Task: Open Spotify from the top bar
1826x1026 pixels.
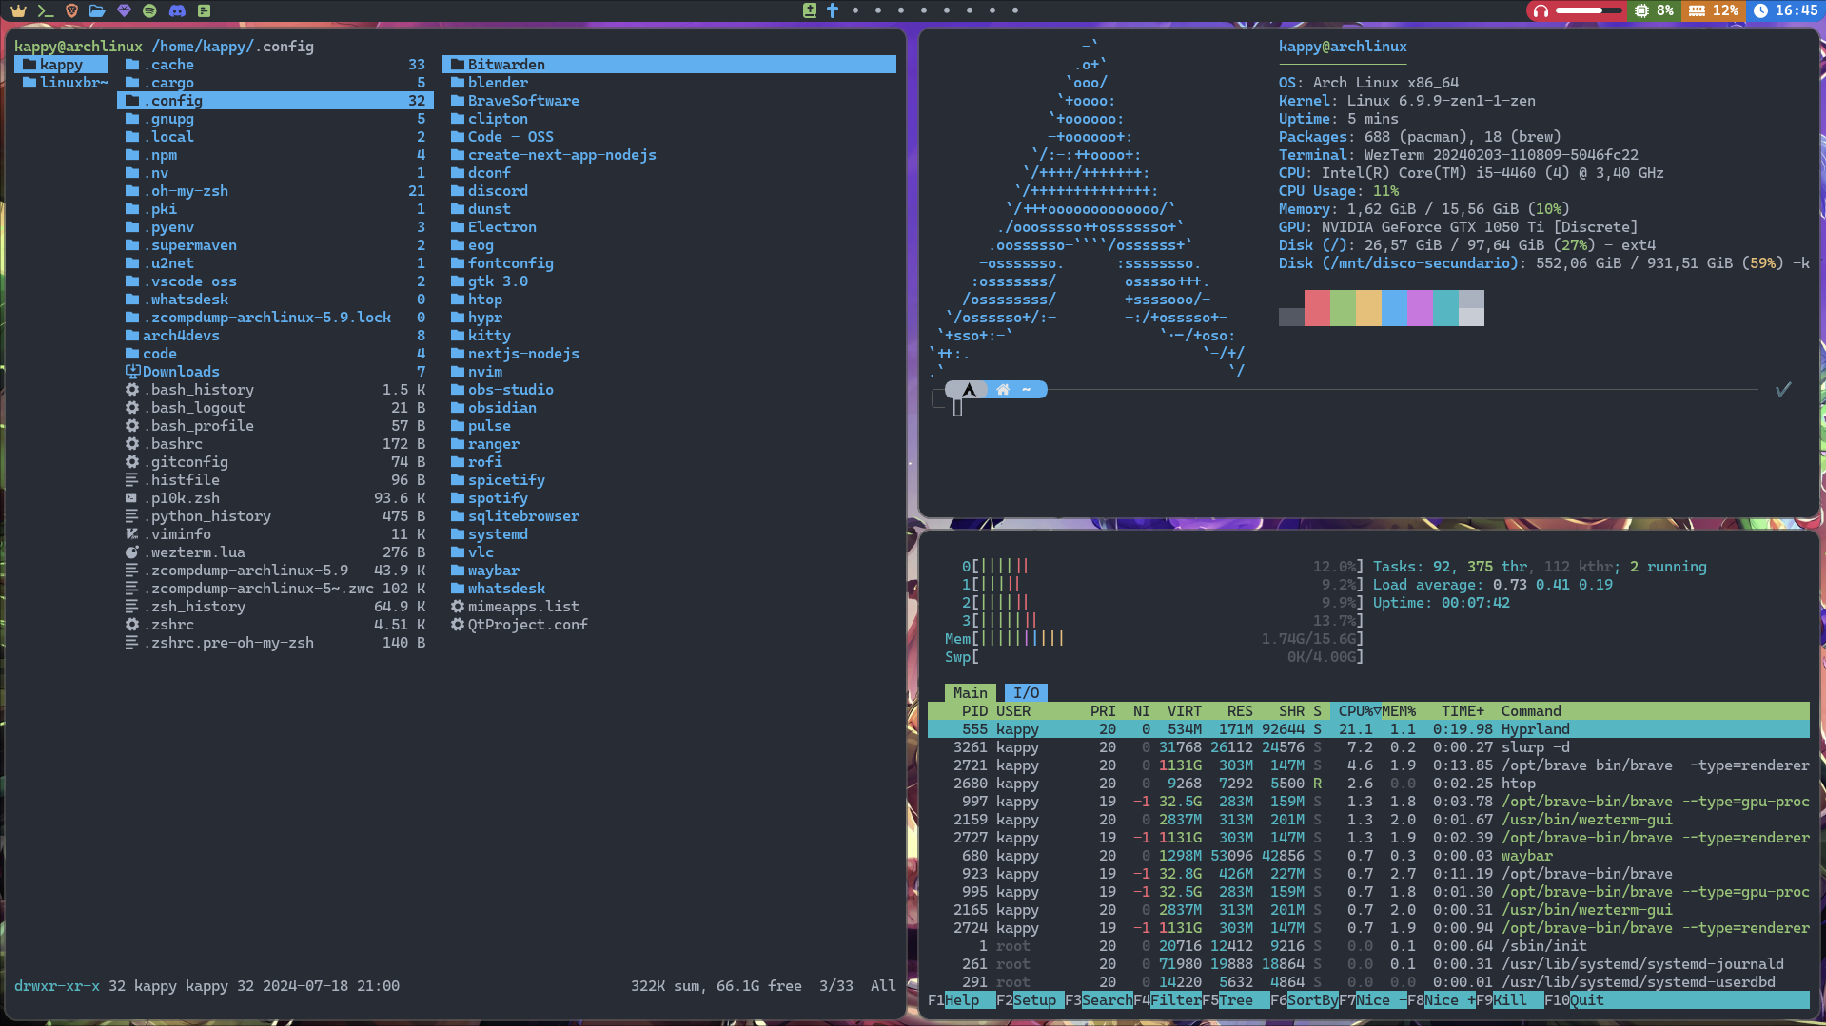Action: click(x=149, y=10)
